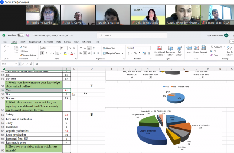Click the Copy icon
The height and width of the screenshot is (153, 234).
[21, 51]
